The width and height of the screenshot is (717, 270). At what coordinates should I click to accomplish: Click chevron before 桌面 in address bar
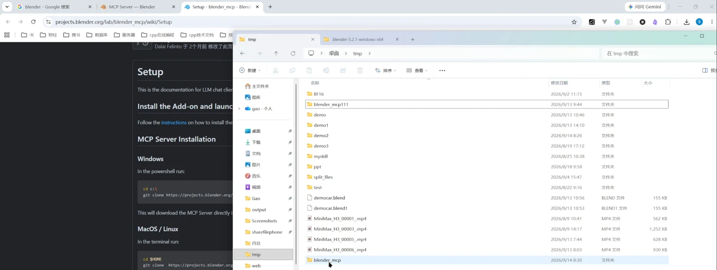click(x=321, y=53)
